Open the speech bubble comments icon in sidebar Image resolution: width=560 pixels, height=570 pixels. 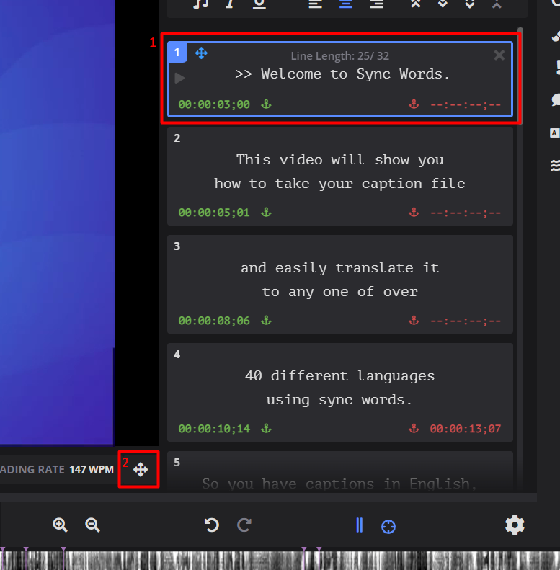(x=556, y=99)
